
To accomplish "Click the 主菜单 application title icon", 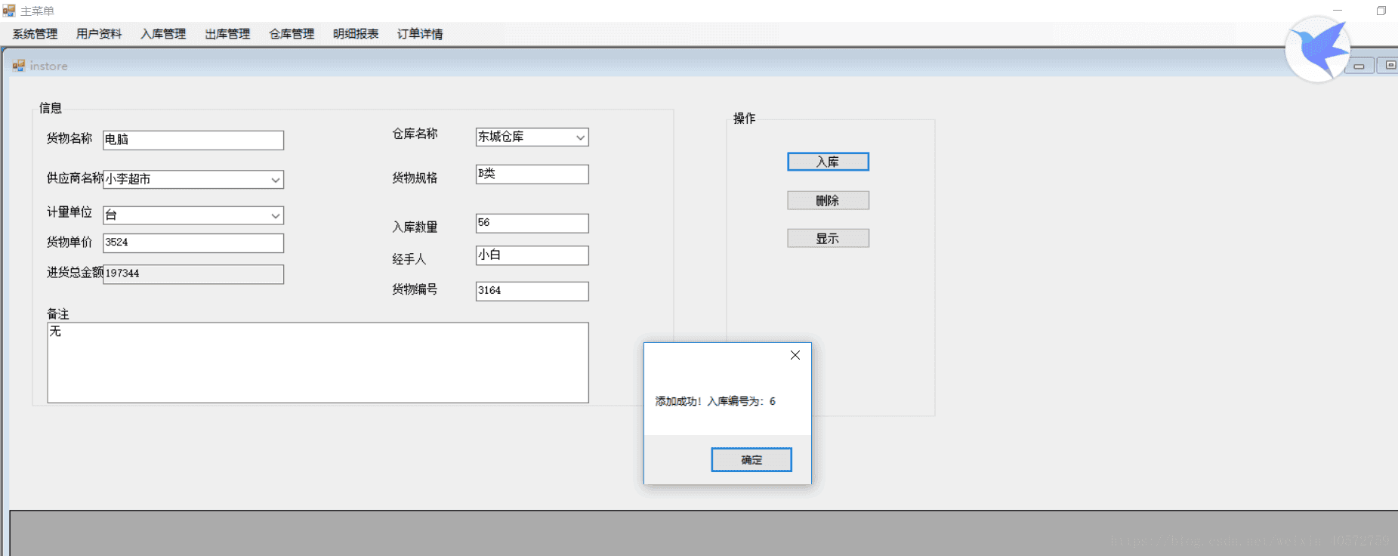I will tap(9, 11).
